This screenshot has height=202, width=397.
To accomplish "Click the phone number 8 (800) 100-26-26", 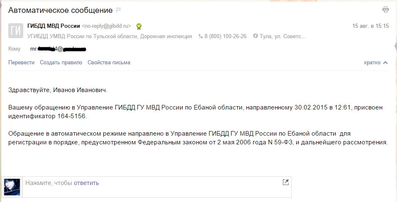I will point(226,37).
